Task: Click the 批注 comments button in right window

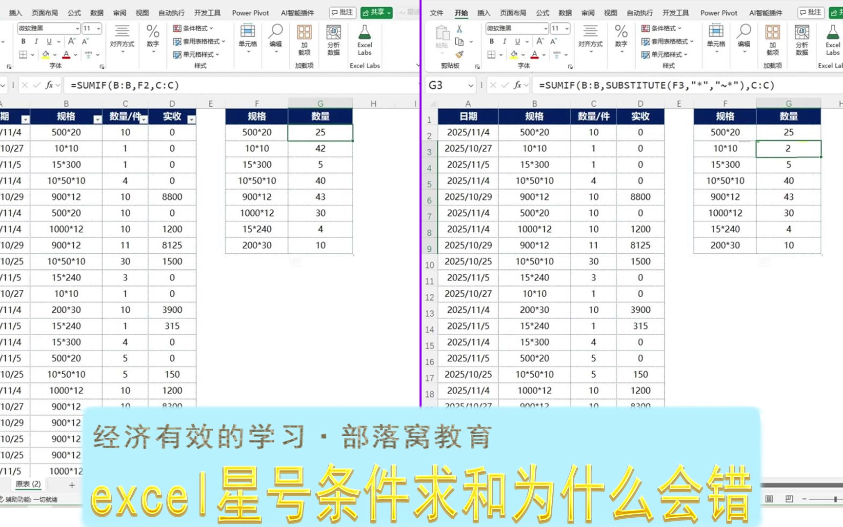Action: coord(811,12)
